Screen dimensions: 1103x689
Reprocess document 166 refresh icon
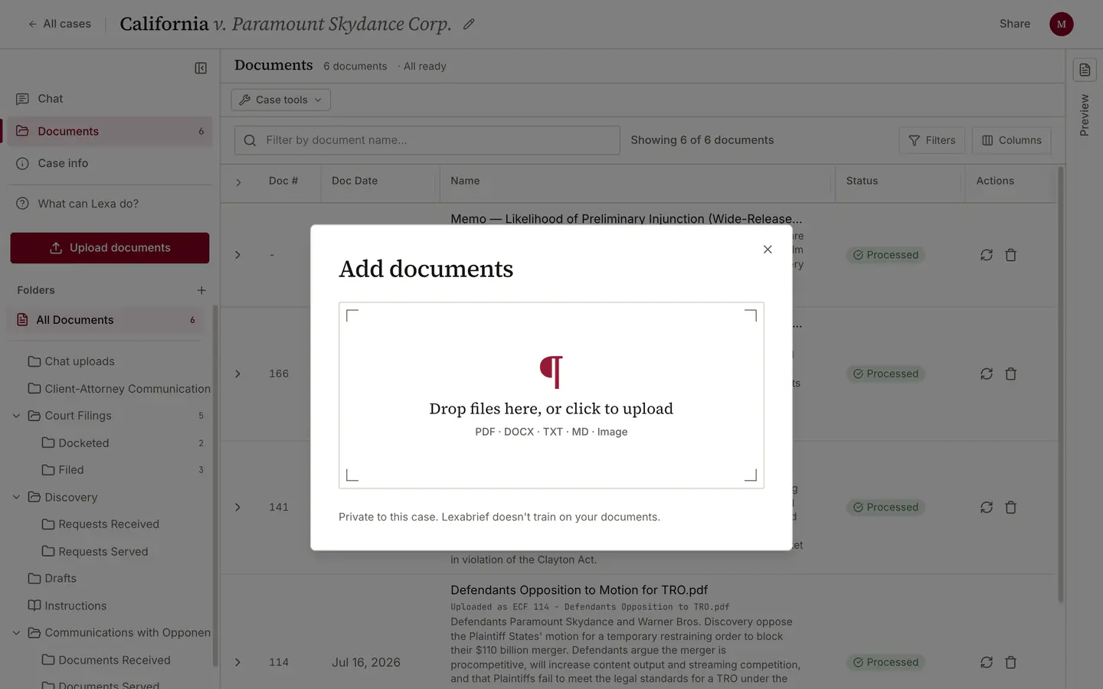coord(987,374)
